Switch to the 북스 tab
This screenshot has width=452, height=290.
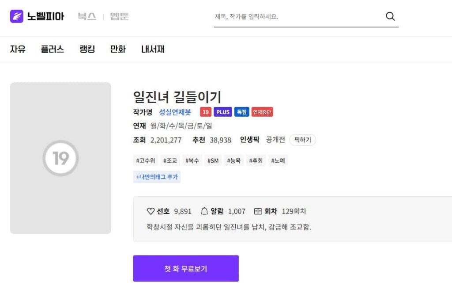coord(87,17)
